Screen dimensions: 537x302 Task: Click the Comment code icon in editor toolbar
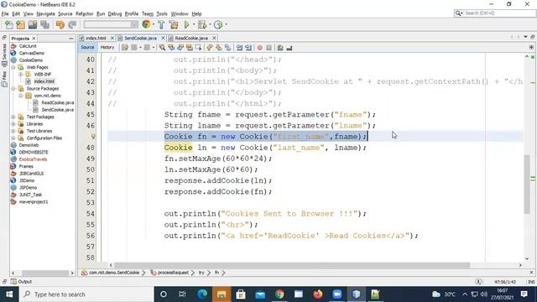point(280,48)
